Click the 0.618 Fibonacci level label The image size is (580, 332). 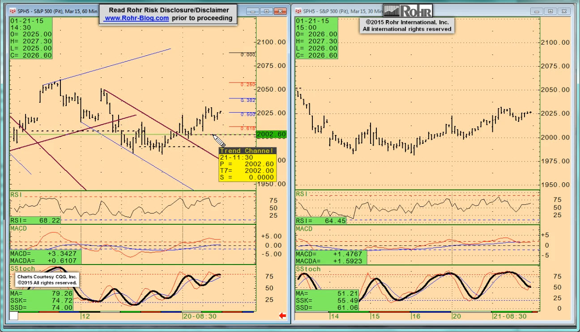point(247,128)
